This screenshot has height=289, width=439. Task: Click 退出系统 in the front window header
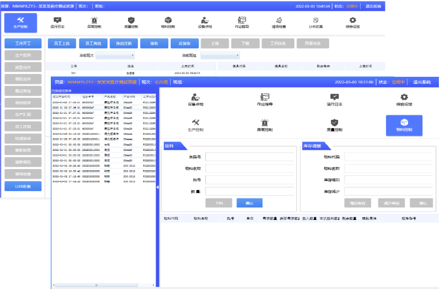coord(422,82)
